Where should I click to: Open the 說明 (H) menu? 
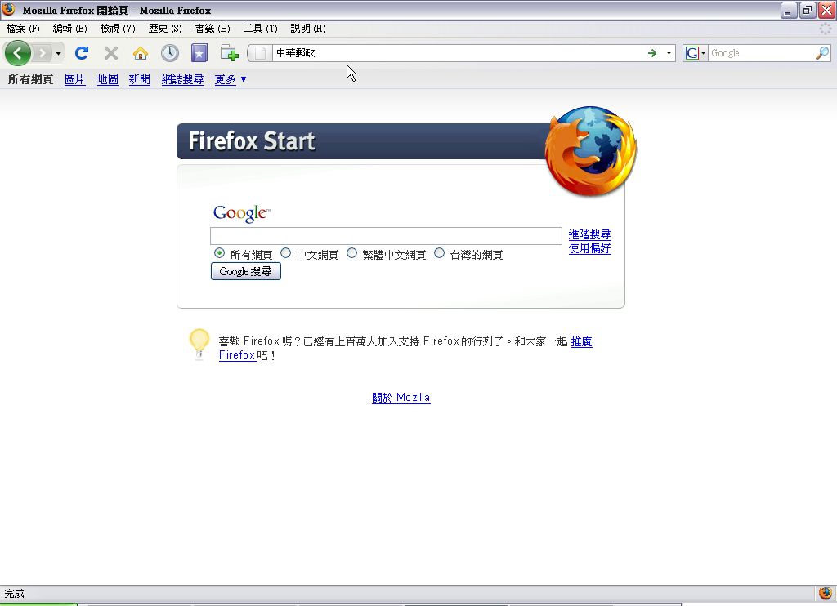307,29
